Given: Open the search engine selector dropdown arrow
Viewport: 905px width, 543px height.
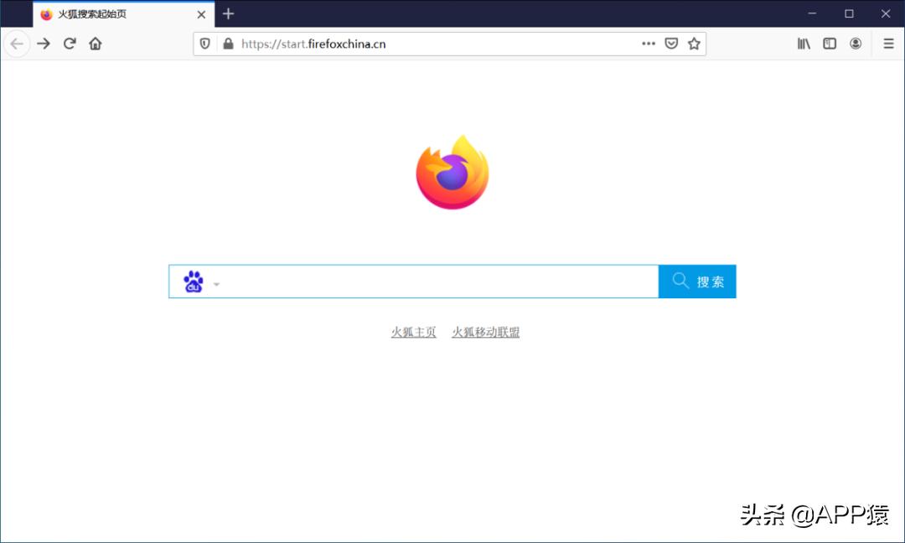Looking at the screenshot, I should click(216, 285).
